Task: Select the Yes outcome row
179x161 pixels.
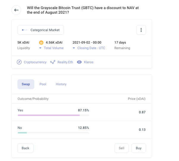Action: coord(82,112)
